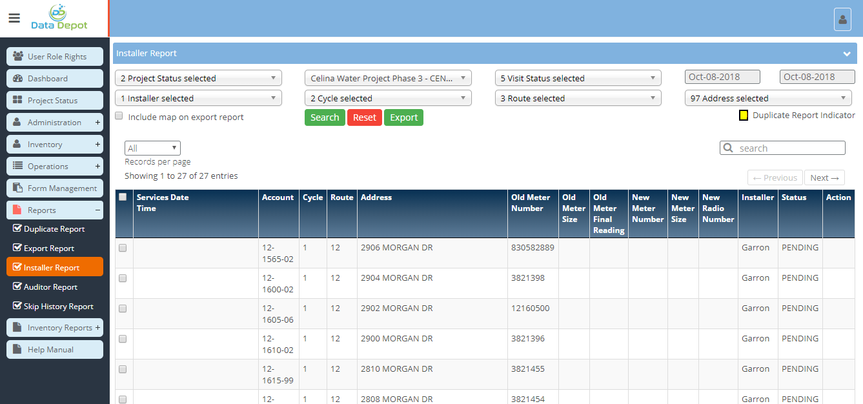863x404 pixels.
Task: Enable Include map on export report
Action: 119,116
